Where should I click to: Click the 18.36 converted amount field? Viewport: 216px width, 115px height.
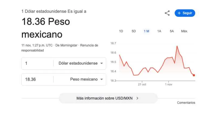tap(38, 79)
